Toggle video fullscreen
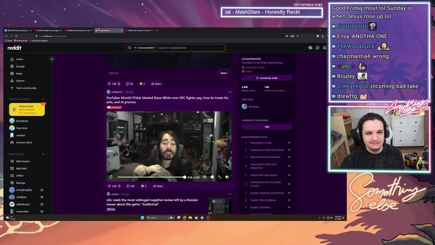The height and width of the screenshot is (245, 435). pyautogui.click(x=220, y=177)
